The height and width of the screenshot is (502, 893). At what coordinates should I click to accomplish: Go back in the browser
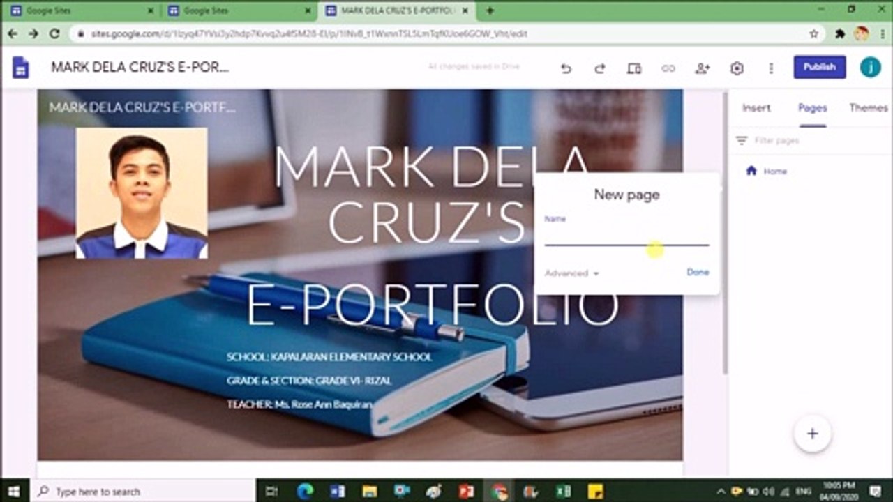click(13, 33)
